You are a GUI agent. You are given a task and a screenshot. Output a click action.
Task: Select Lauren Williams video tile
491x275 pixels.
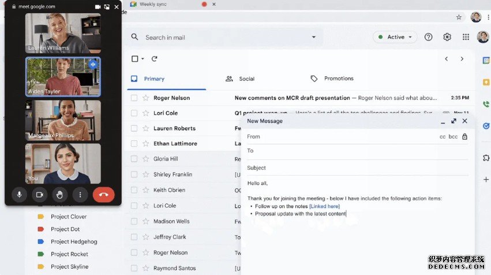click(63, 33)
